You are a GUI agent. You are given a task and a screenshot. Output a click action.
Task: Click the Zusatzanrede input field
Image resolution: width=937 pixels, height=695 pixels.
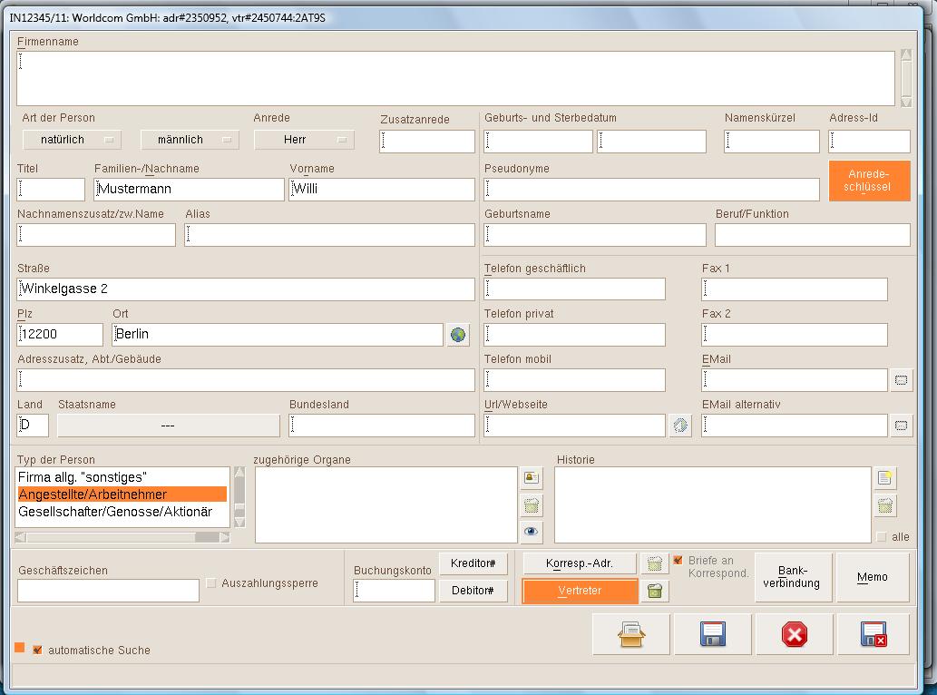point(426,142)
